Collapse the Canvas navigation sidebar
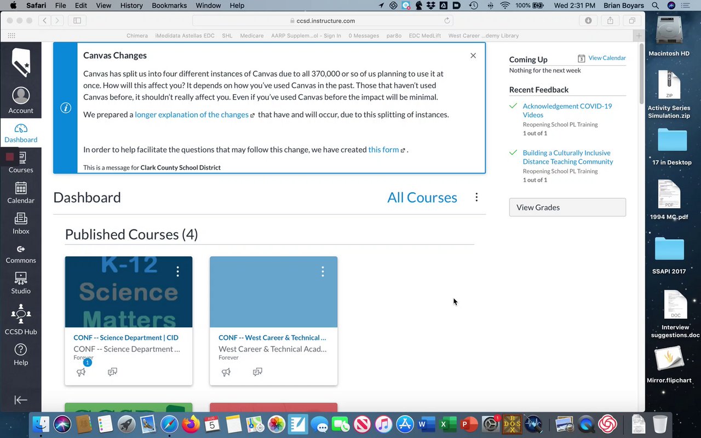This screenshot has width=701, height=438. tap(21, 400)
